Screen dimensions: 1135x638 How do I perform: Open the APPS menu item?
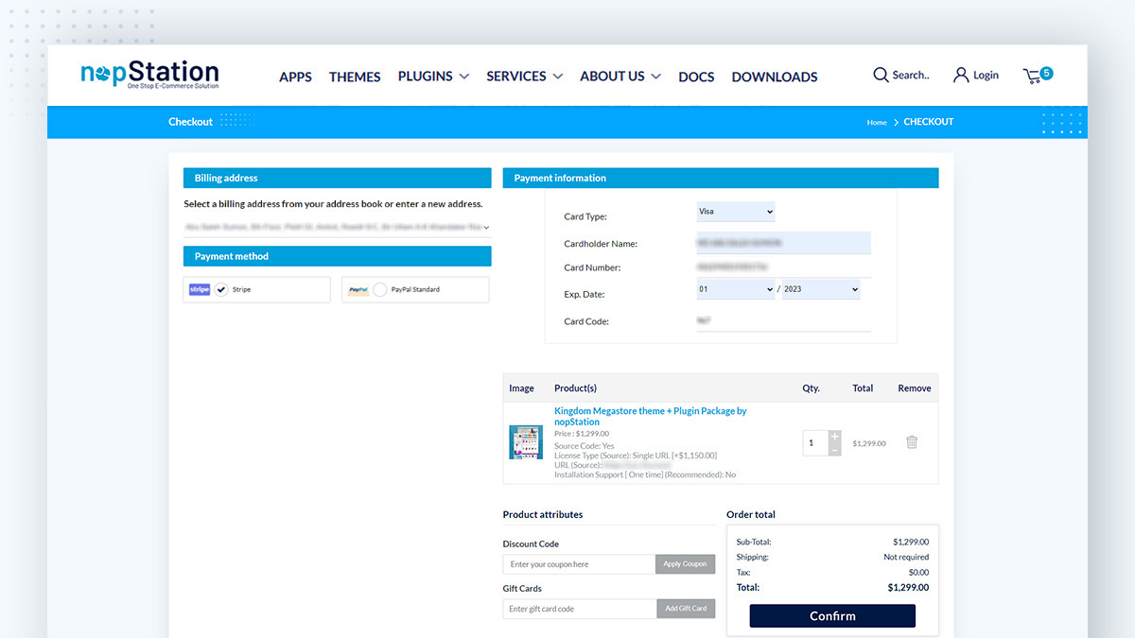coord(295,77)
